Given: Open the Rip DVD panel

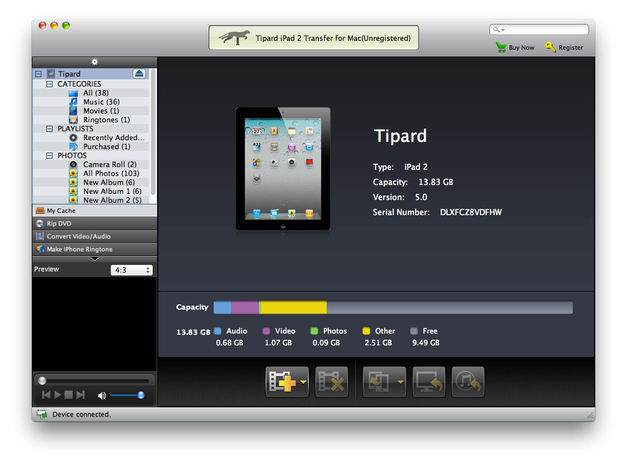Looking at the screenshot, I should [95, 223].
